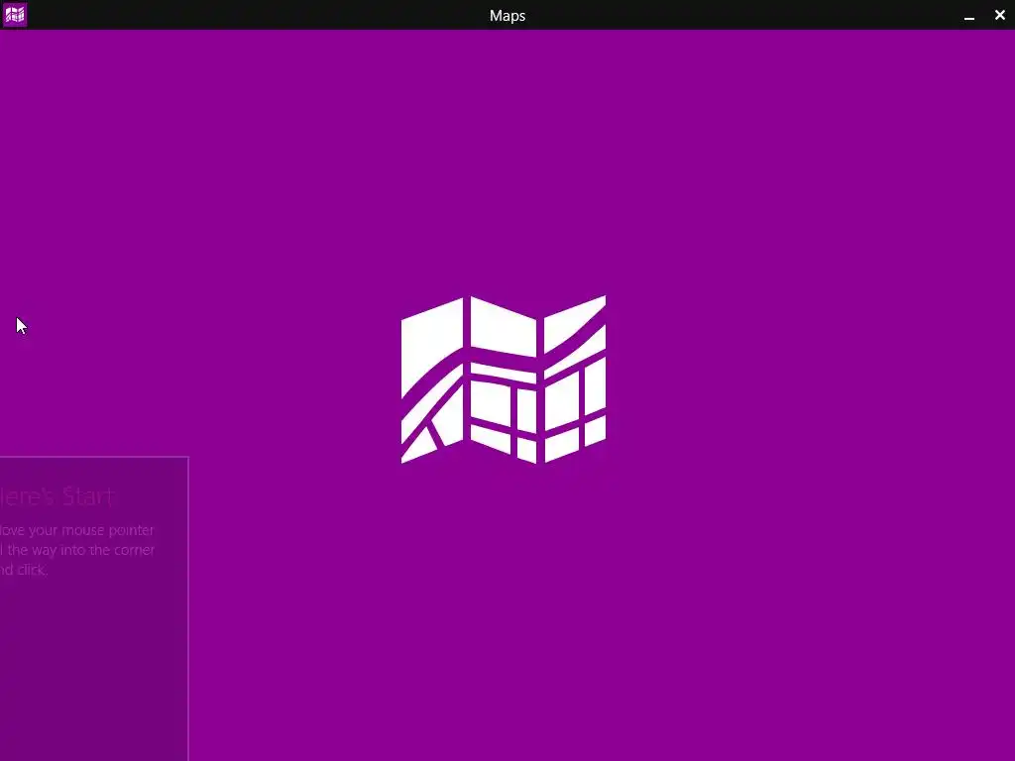Click the Maps app icon in title bar
This screenshot has width=1015, height=761.
[x=14, y=14]
